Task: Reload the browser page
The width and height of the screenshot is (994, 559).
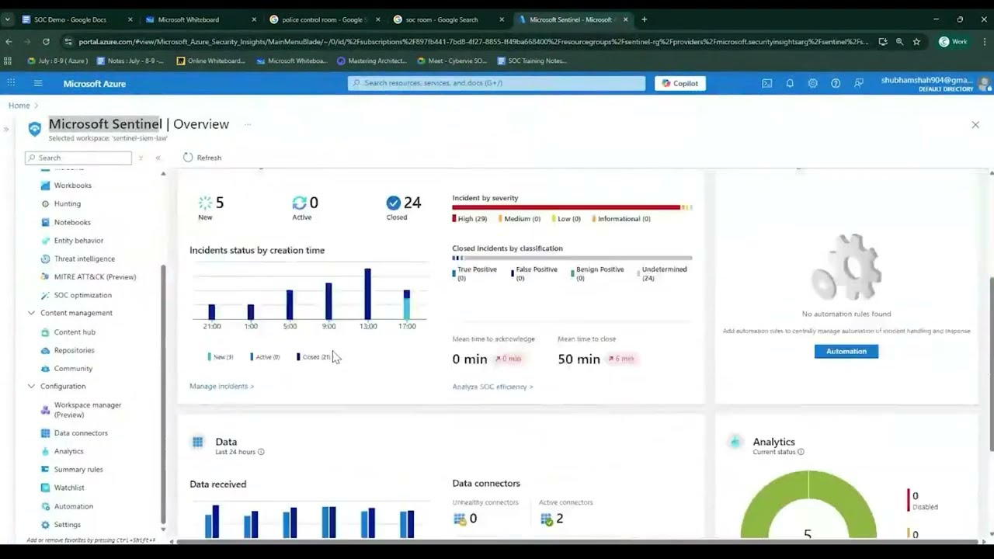Action: pos(46,41)
